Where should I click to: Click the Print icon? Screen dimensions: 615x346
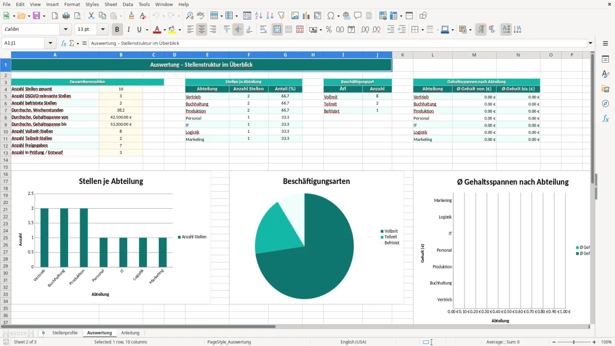click(66, 16)
